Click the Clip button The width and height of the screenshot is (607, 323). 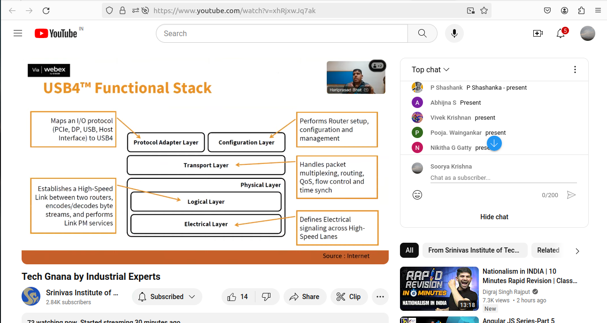tap(348, 297)
